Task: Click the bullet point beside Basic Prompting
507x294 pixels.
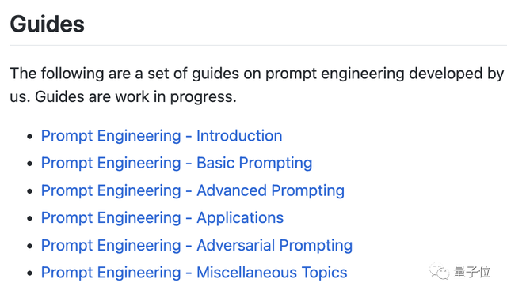Action: 30,164
